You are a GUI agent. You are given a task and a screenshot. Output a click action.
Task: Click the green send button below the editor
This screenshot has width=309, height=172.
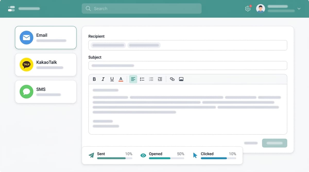pyautogui.click(x=274, y=143)
